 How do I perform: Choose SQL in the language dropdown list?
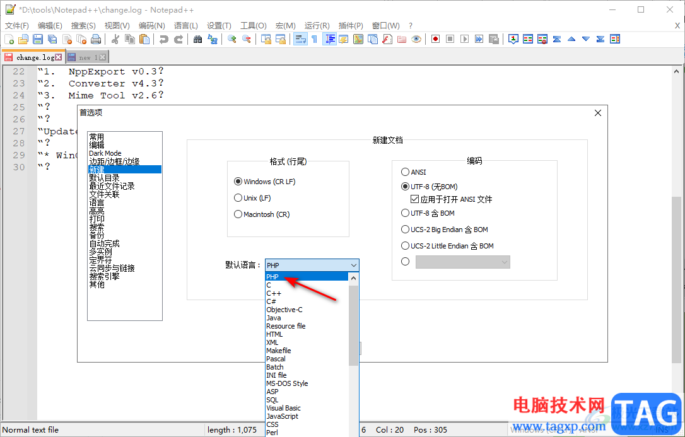coord(307,400)
